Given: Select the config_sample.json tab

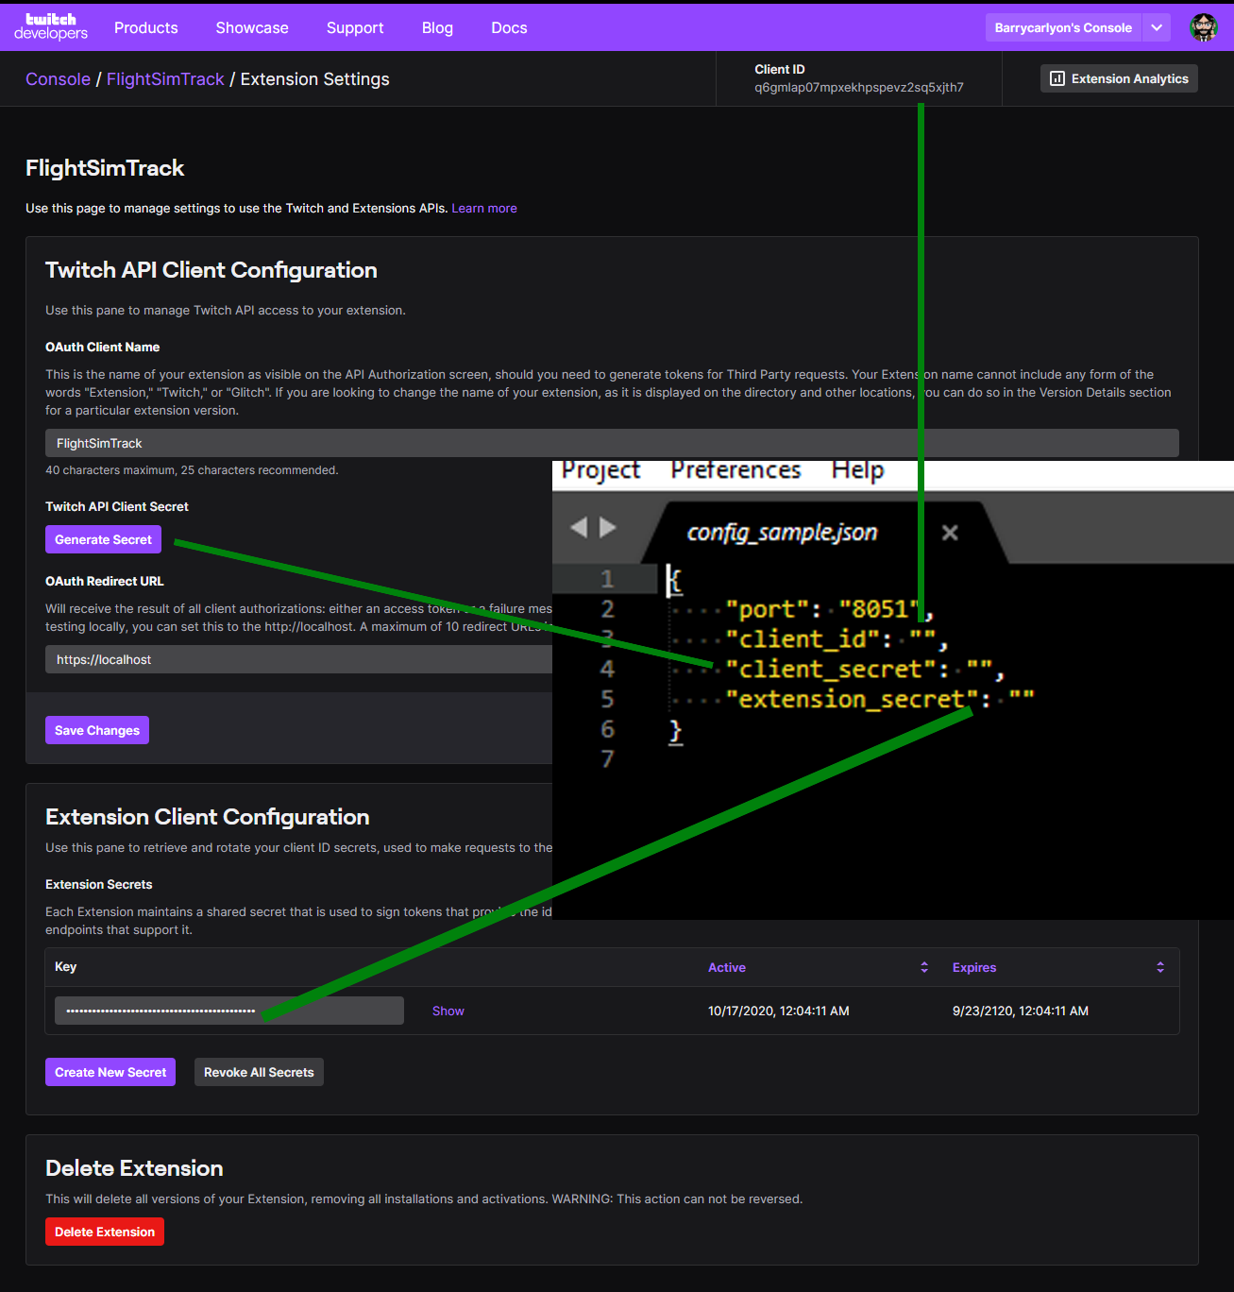Looking at the screenshot, I should tap(782, 533).
